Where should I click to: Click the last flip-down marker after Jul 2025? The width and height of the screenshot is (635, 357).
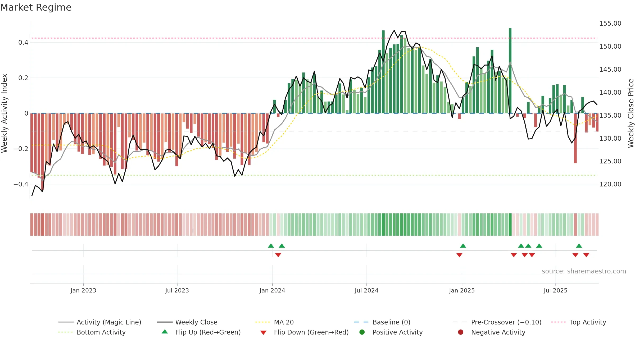click(586, 255)
